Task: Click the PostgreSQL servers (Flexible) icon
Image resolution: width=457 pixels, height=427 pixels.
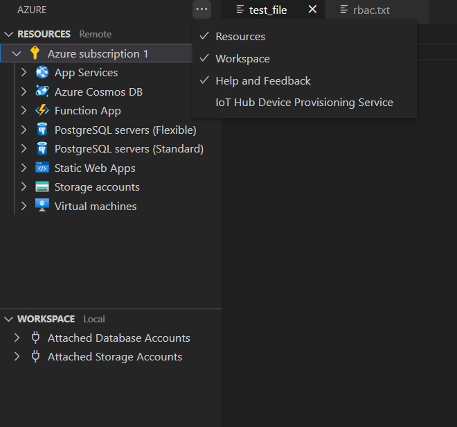Action: click(42, 130)
